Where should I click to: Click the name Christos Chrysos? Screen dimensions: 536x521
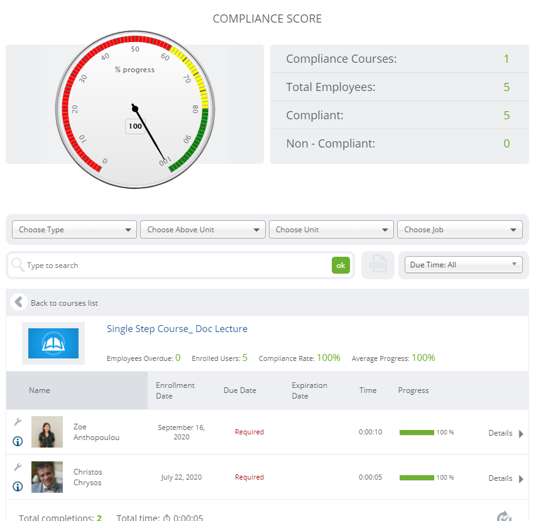pos(88,477)
